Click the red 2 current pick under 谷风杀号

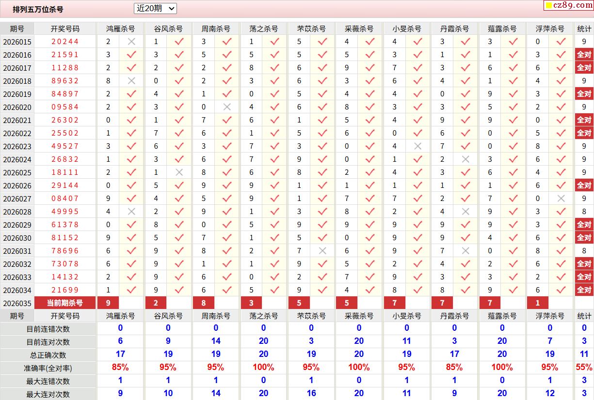click(x=156, y=303)
